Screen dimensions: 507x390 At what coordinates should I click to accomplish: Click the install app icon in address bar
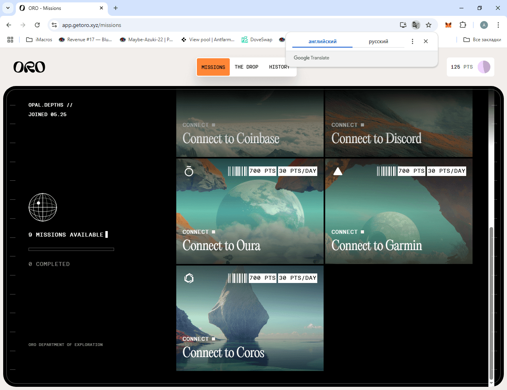coord(403,25)
